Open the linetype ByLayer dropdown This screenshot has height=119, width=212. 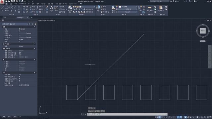(x=128, y=12)
